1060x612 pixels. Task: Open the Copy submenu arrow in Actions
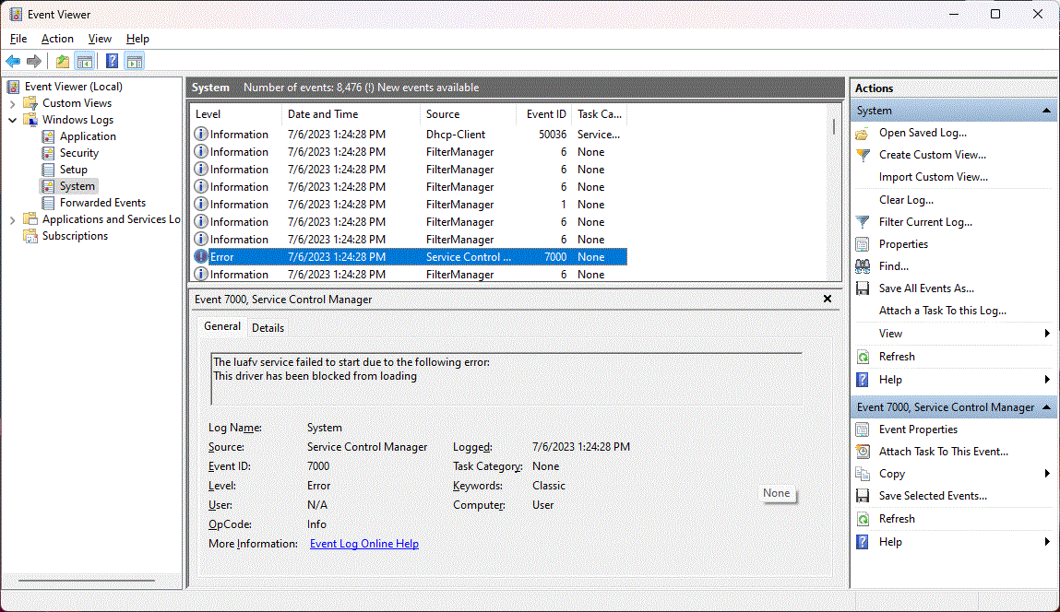(x=1047, y=474)
